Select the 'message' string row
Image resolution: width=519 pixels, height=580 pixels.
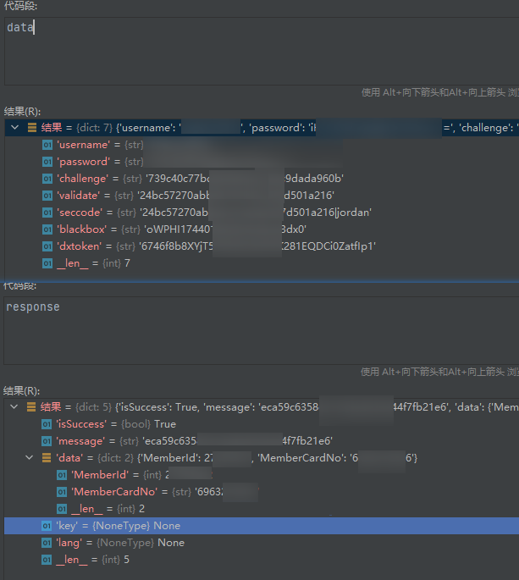262,441
